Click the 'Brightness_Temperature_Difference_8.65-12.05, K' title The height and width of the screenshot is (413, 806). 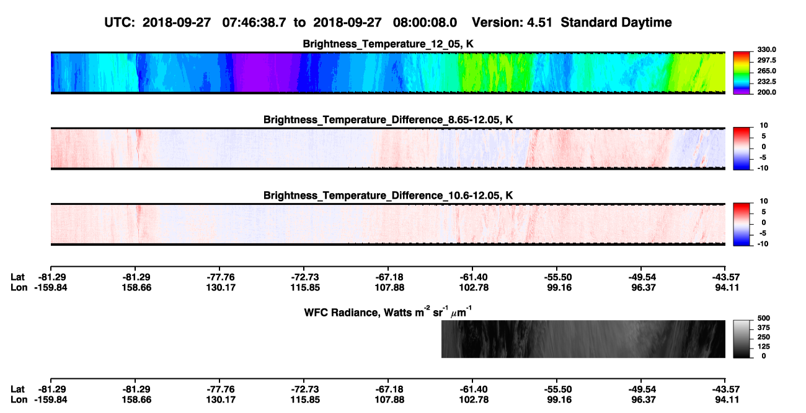(x=388, y=120)
